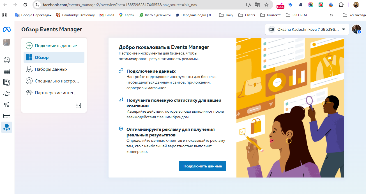Open the PRO GTM bookmarks folder
The image size is (366, 194).
[x=296, y=15]
